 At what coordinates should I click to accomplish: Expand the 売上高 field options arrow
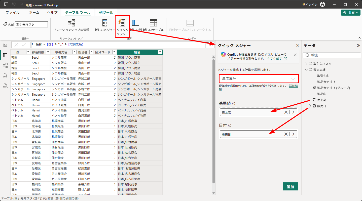tap(293, 112)
